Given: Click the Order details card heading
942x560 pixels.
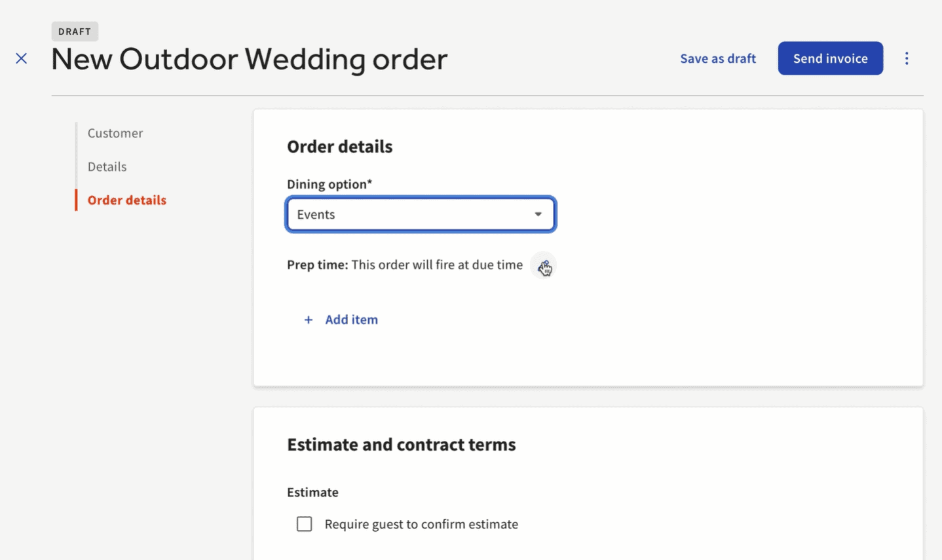Looking at the screenshot, I should [340, 146].
